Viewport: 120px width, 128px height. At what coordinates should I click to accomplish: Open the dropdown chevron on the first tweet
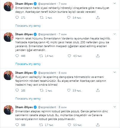(115, 4)
